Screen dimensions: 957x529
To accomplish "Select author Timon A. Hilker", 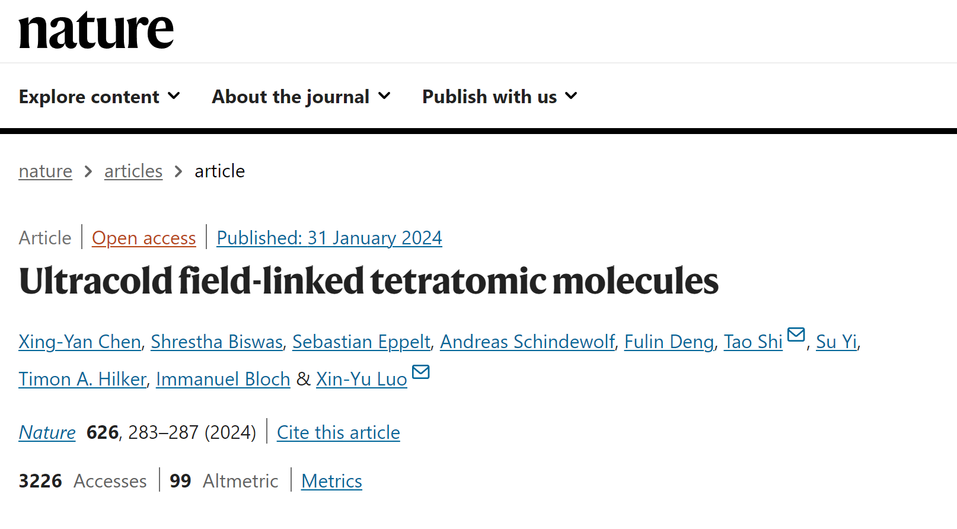I will pyautogui.click(x=82, y=380).
